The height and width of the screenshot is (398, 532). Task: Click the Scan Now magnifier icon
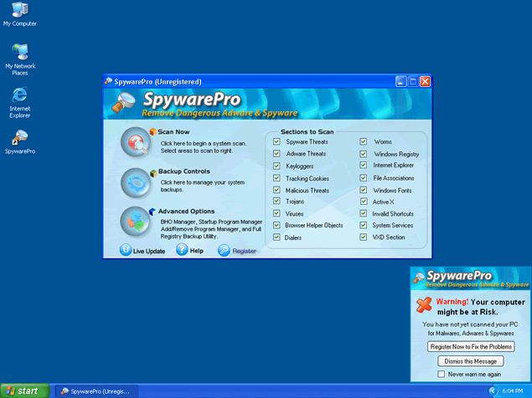coord(134,143)
